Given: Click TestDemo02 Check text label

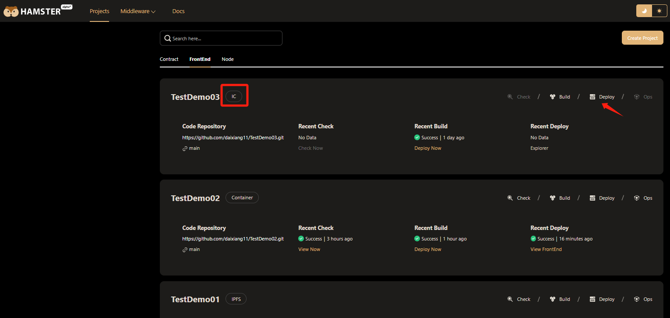Looking at the screenshot, I should tap(524, 198).
